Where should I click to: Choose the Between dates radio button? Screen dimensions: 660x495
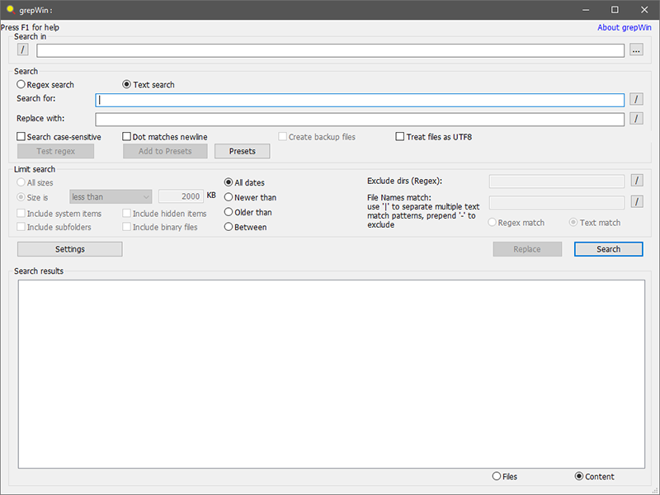[229, 228]
